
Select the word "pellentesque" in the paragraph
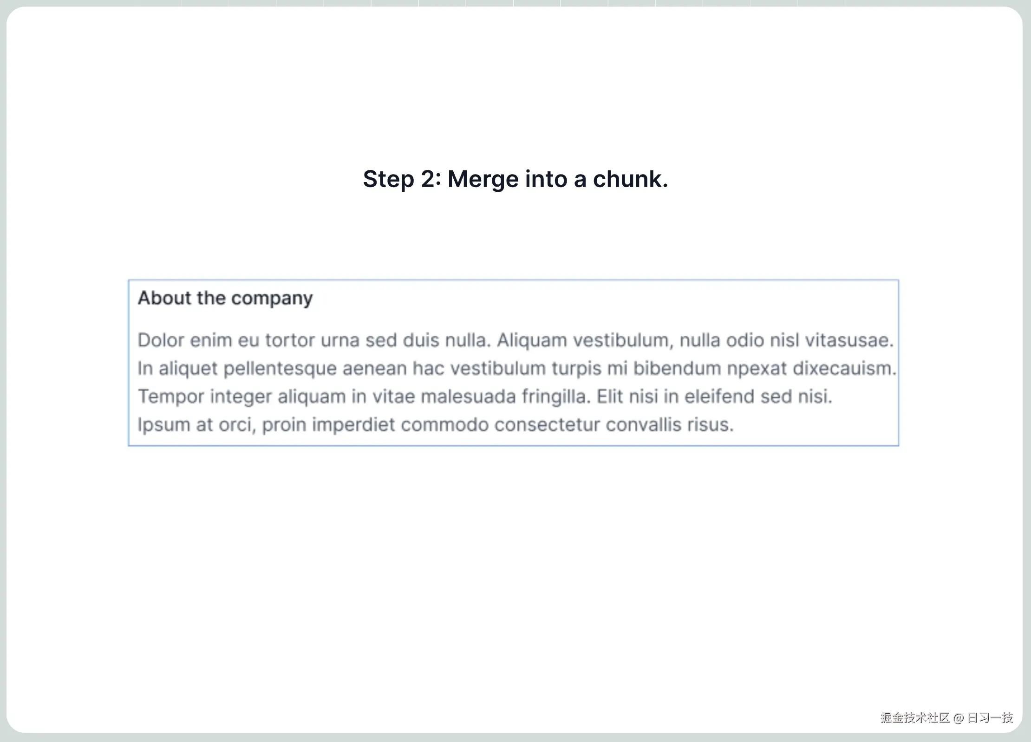tap(280, 369)
